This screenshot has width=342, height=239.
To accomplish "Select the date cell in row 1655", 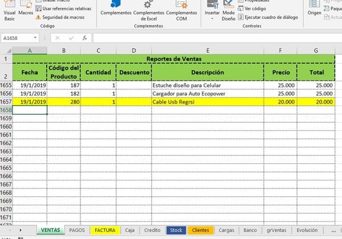I will pyautogui.click(x=30, y=85).
